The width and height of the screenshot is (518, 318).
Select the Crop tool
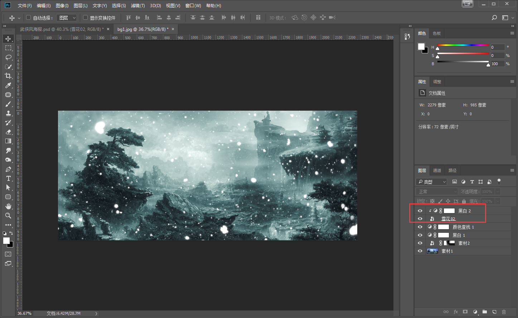point(8,76)
